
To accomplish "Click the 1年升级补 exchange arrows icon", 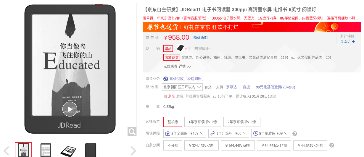I will tap(212, 133).
